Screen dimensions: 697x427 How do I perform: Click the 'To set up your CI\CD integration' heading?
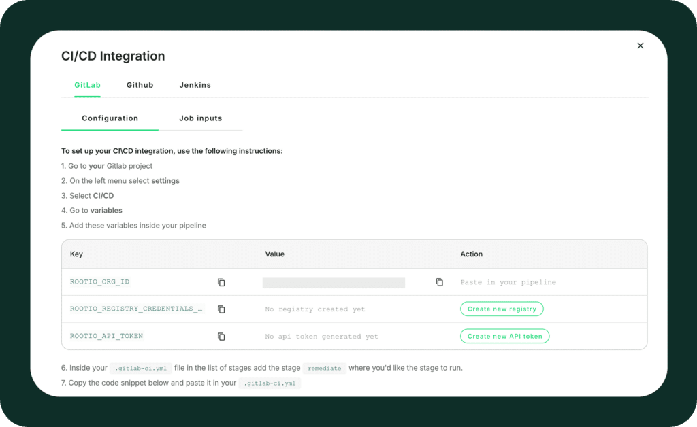tap(172, 151)
